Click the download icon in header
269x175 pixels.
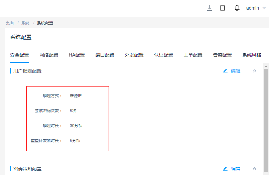(x=210, y=8)
